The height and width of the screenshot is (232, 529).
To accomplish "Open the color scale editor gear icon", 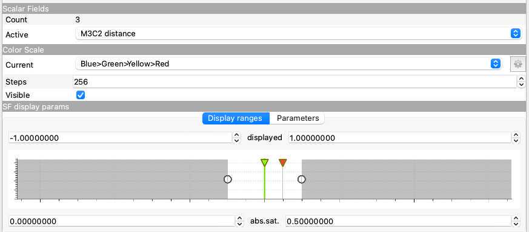I will [518, 64].
